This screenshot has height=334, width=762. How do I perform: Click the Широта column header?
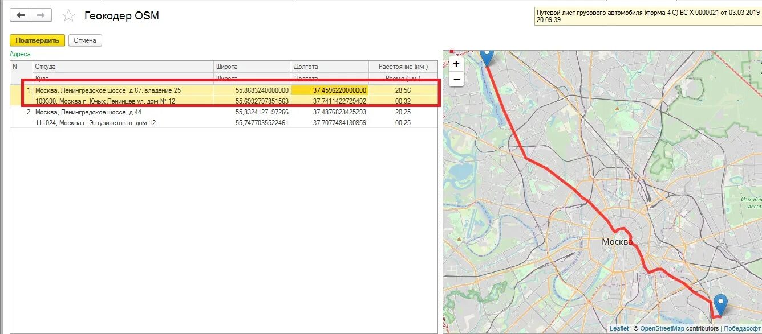(x=252, y=67)
